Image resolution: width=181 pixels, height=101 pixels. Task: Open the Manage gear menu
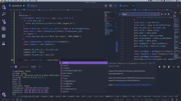4,94
